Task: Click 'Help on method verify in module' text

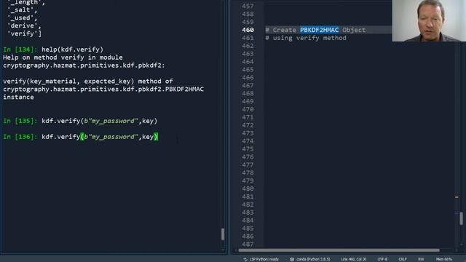Action: [x=63, y=57]
